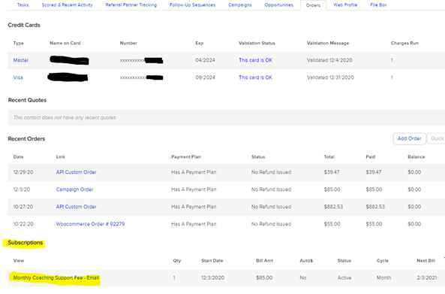Click the Recent Orders heading

coord(26,139)
